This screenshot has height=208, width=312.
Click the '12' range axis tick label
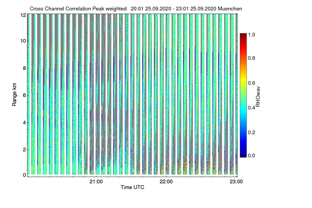pos(23,15)
